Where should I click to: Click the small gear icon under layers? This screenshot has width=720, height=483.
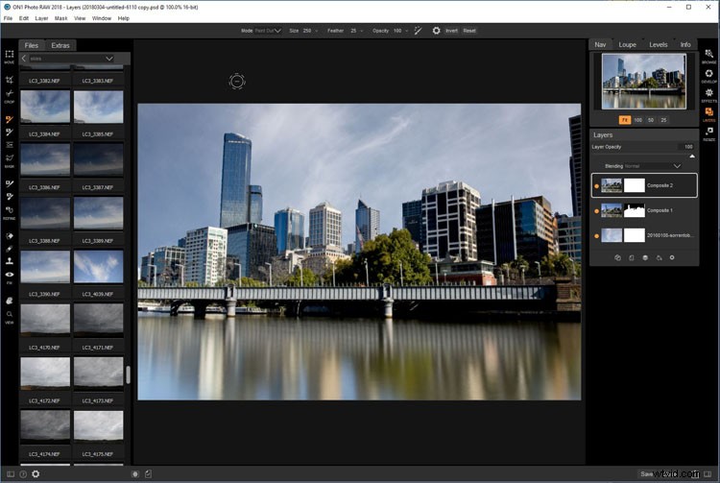(672, 258)
